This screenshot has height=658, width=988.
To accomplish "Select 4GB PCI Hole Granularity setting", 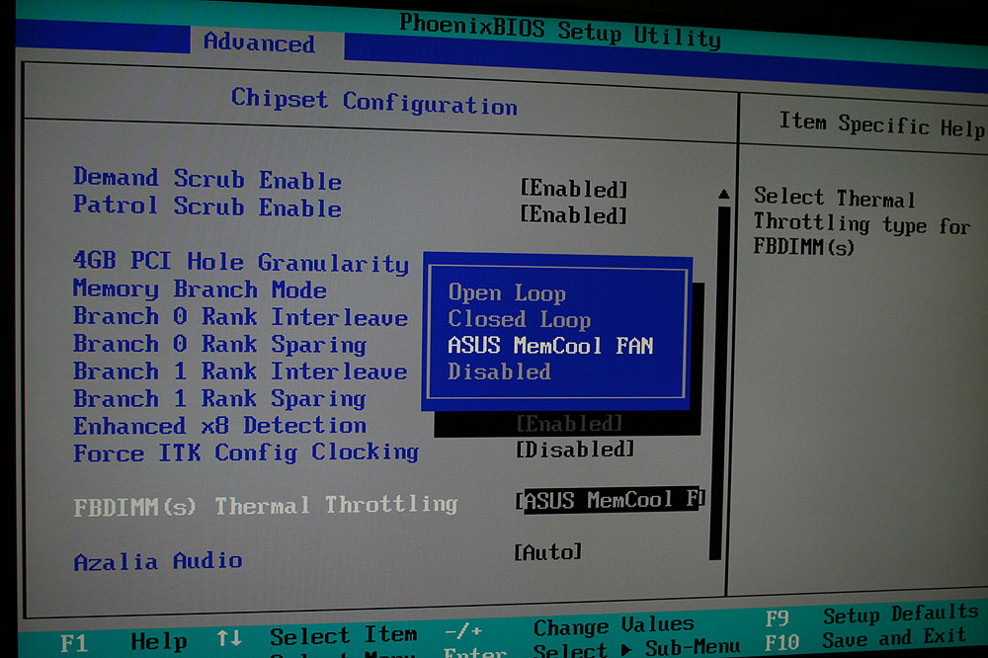I will coord(241,263).
